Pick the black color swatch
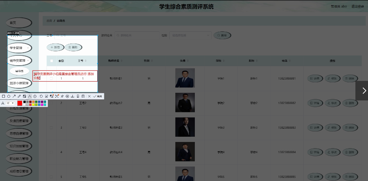Screen dimensions: 368x181 [x=24, y=102]
